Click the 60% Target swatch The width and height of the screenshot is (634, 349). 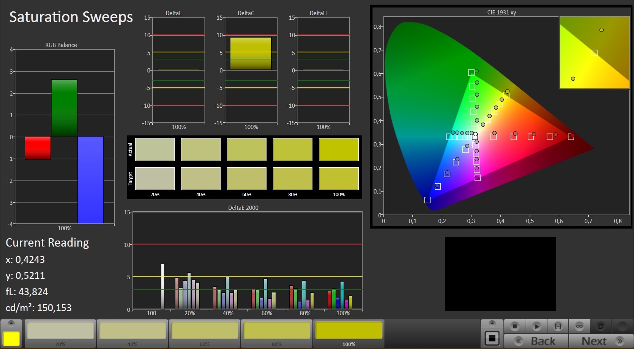247,179
